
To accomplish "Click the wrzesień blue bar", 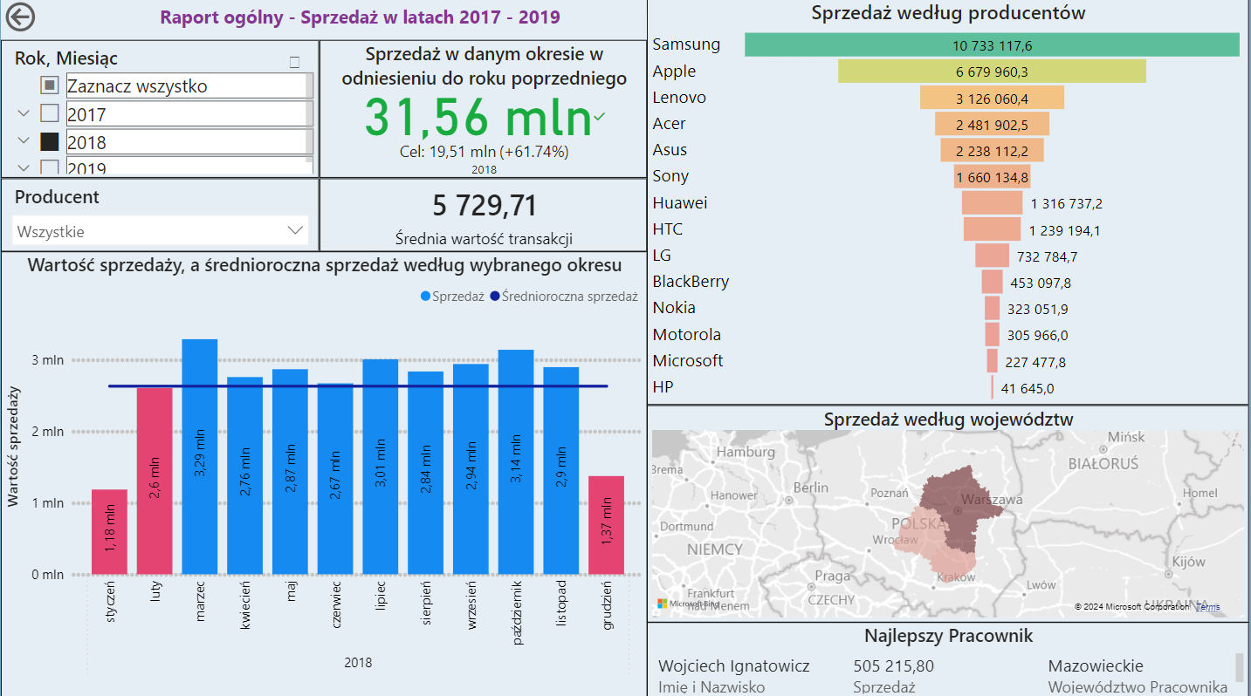I will point(471,469).
